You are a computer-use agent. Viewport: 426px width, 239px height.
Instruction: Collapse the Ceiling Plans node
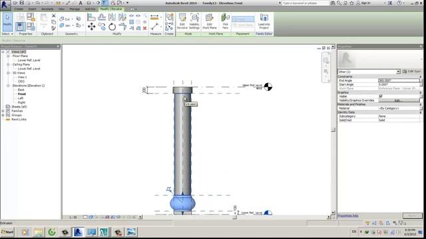(x=8, y=64)
